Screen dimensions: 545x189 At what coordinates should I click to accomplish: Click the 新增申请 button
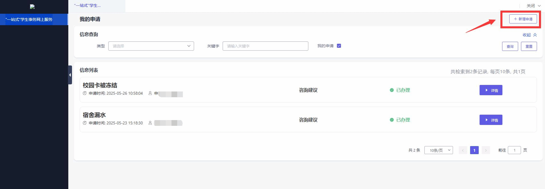(523, 19)
